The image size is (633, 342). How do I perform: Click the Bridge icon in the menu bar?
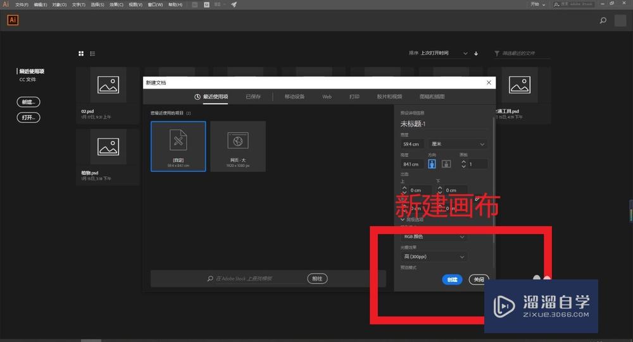pos(195,4)
